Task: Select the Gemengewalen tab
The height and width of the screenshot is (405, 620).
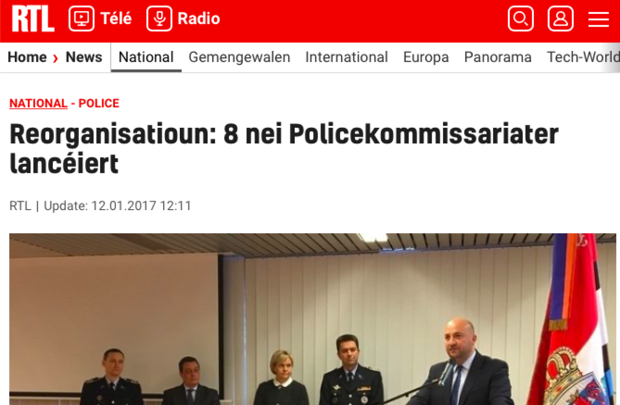Action: pyautogui.click(x=239, y=57)
